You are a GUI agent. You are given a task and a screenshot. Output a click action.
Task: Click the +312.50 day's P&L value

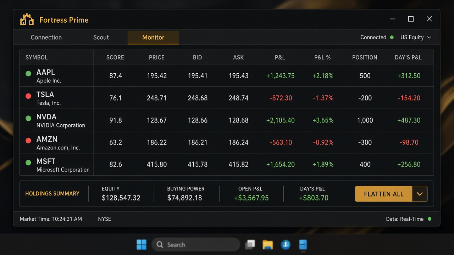(x=409, y=76)
